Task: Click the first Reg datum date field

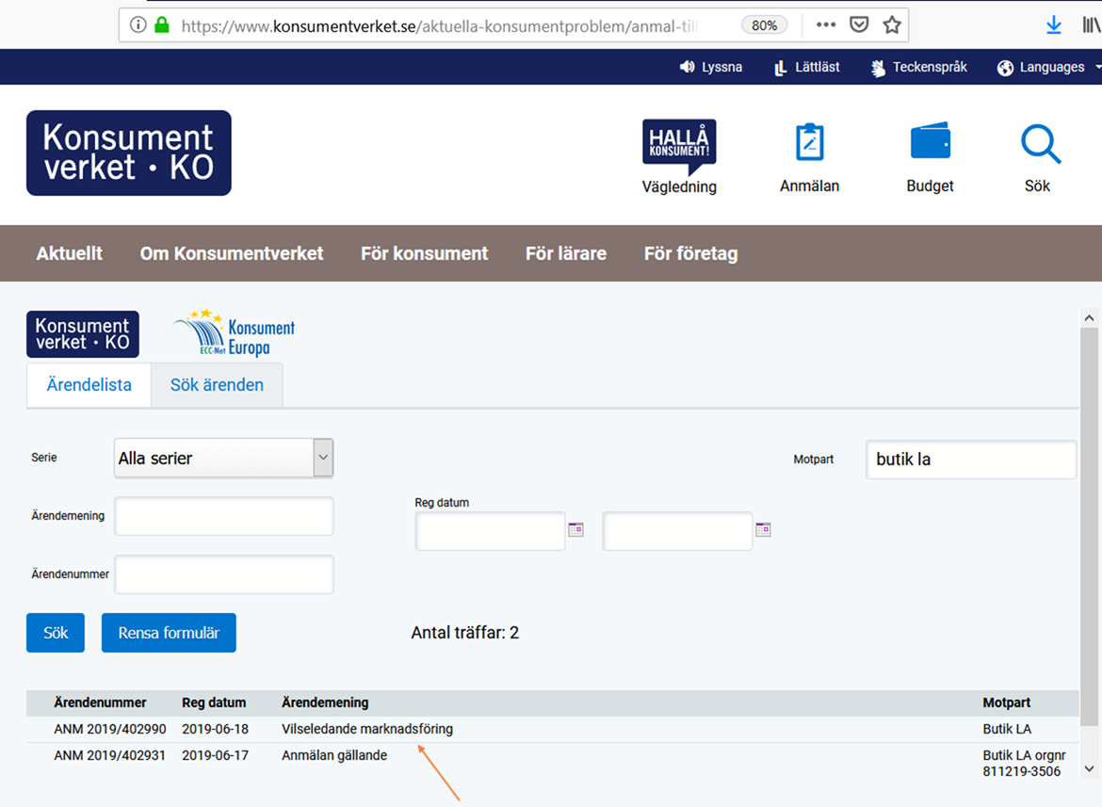Action: pyautogui.click(x=490, y=531)
